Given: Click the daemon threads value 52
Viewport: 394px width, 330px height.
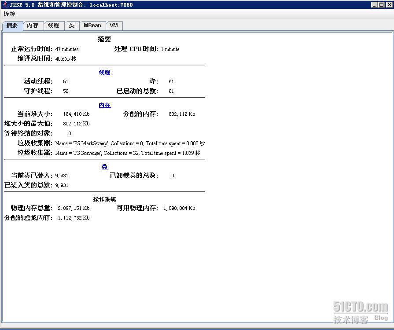Looking at the screenshot, I should point(66,91).
